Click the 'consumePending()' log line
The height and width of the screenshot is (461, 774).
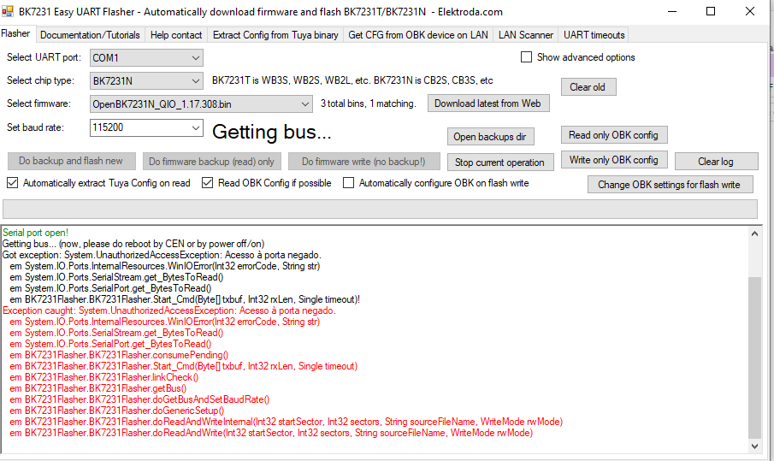tap(119, 355)
